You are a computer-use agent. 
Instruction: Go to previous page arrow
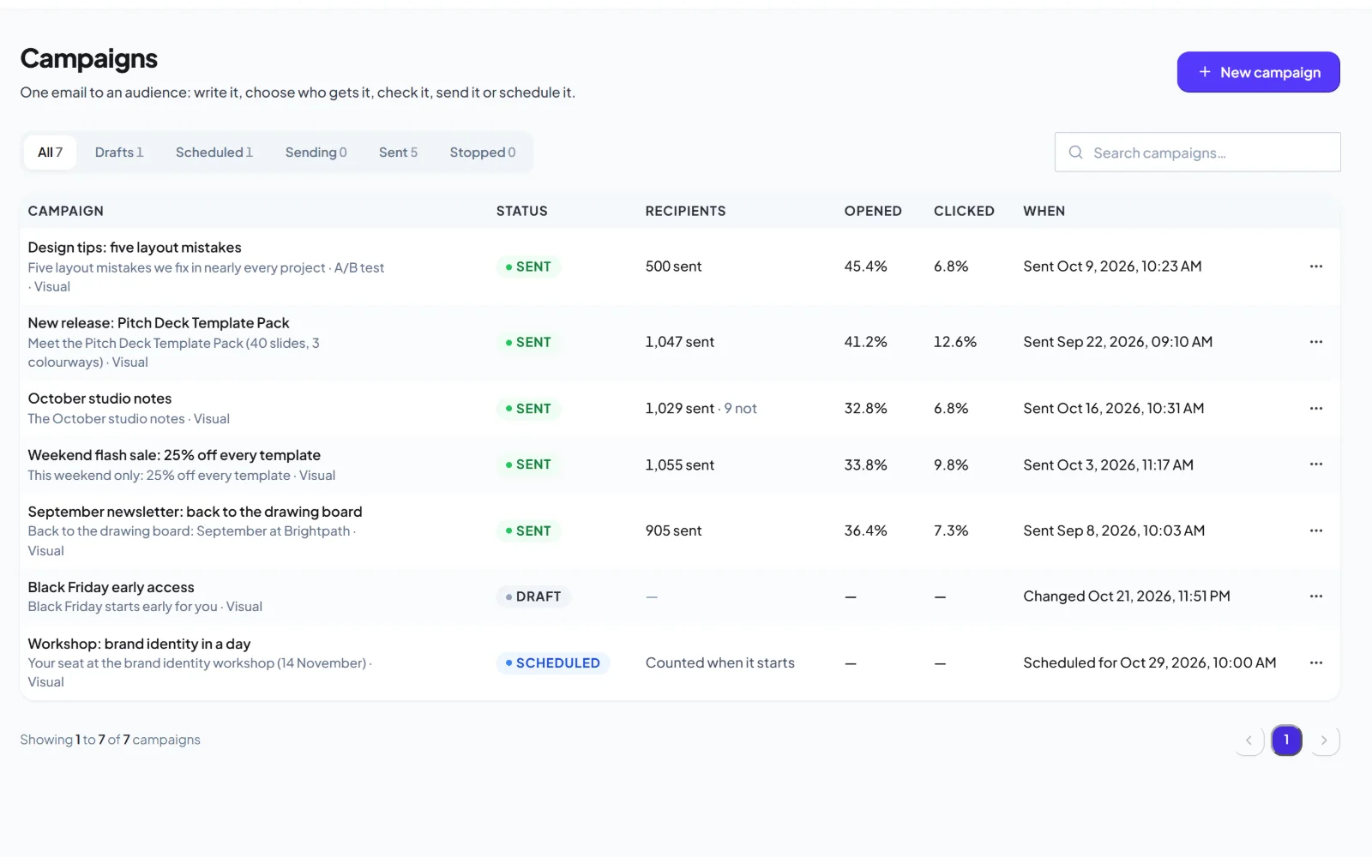tap(1249, 740)
